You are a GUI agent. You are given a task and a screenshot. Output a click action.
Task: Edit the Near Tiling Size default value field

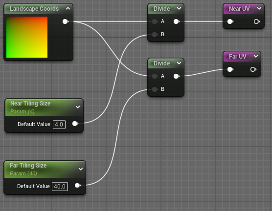(x=59, y=125)
